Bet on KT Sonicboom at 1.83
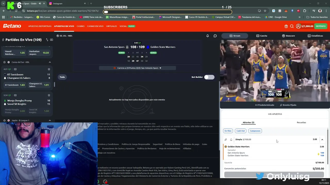330x185 pixels. tap(15, 85)
